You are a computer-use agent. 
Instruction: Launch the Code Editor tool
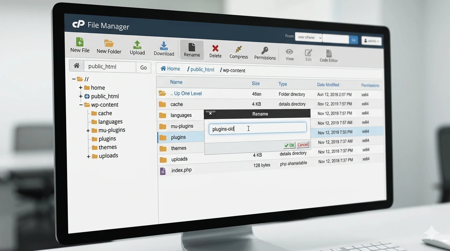coord(329,53)
